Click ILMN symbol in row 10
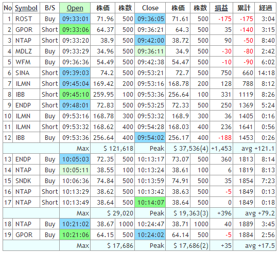The height and width of the screenshot is (253, 279). click(23, 116)
